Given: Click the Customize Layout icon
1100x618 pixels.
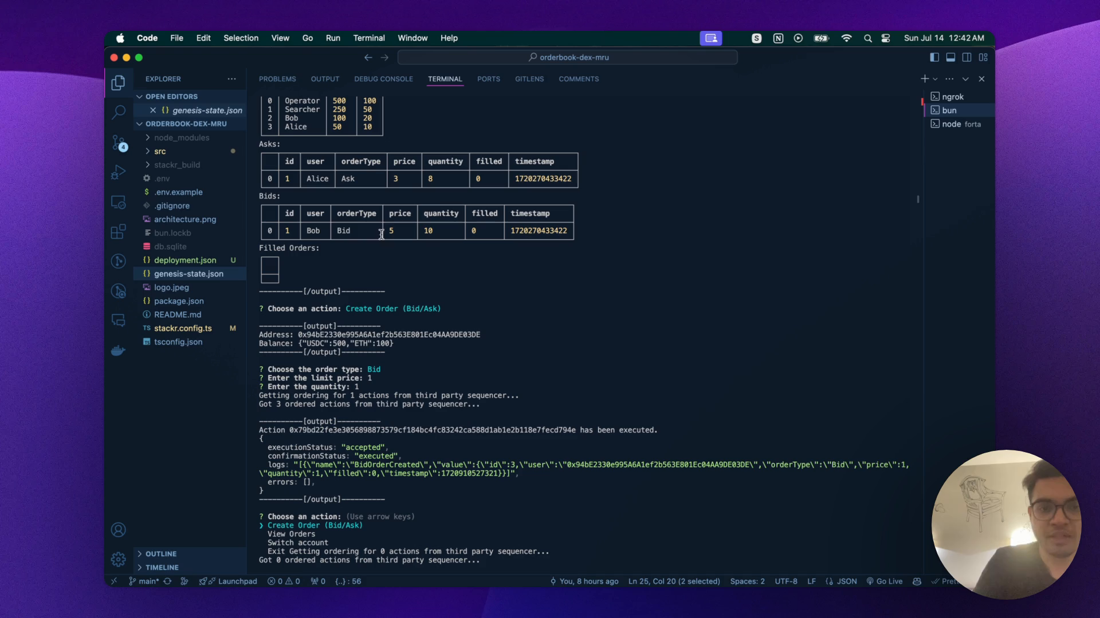Looking at the screenshot, I should click(983, 57).
